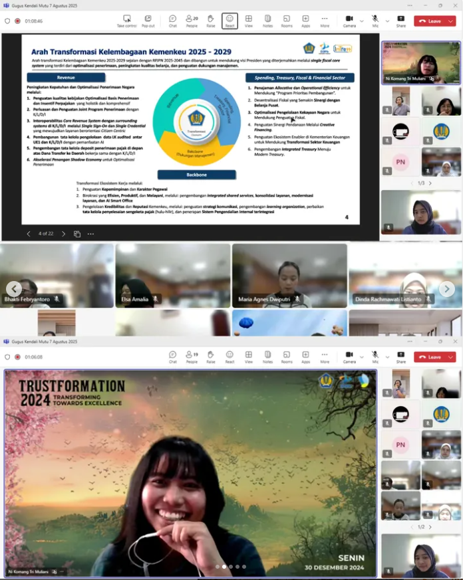The image size is (463, 580).
Task: Toggle Raise hand in the bottom meeting window
Action: point(210,357)
